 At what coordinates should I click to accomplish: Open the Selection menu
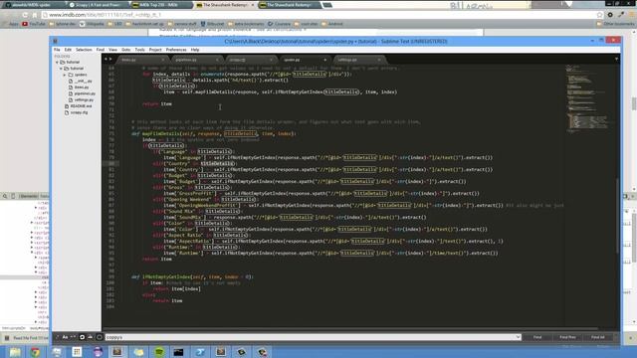[x=84, y=50]
